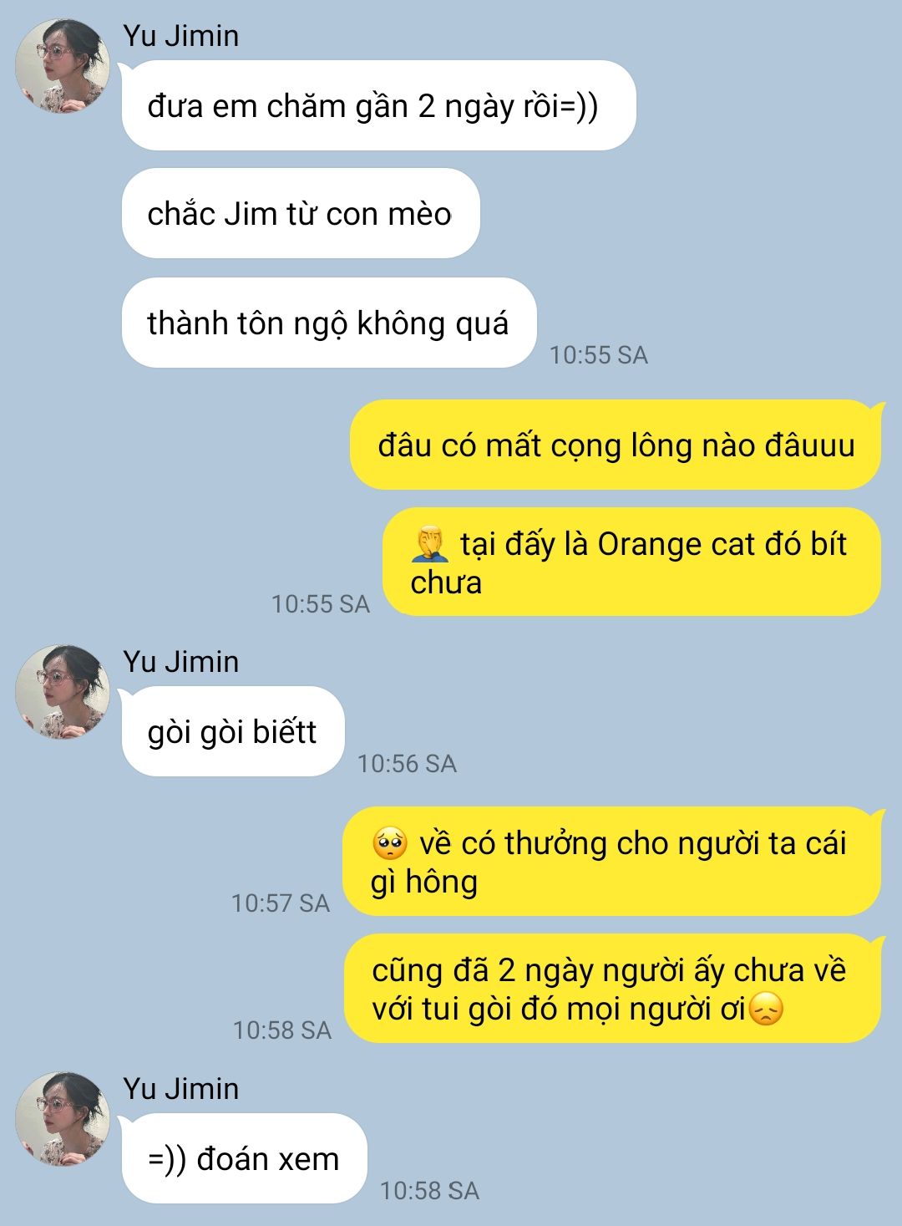The image size is (902, 1226).
Task: Click the 10:57 SA timestamp
Action: click(x=281, y=903)
